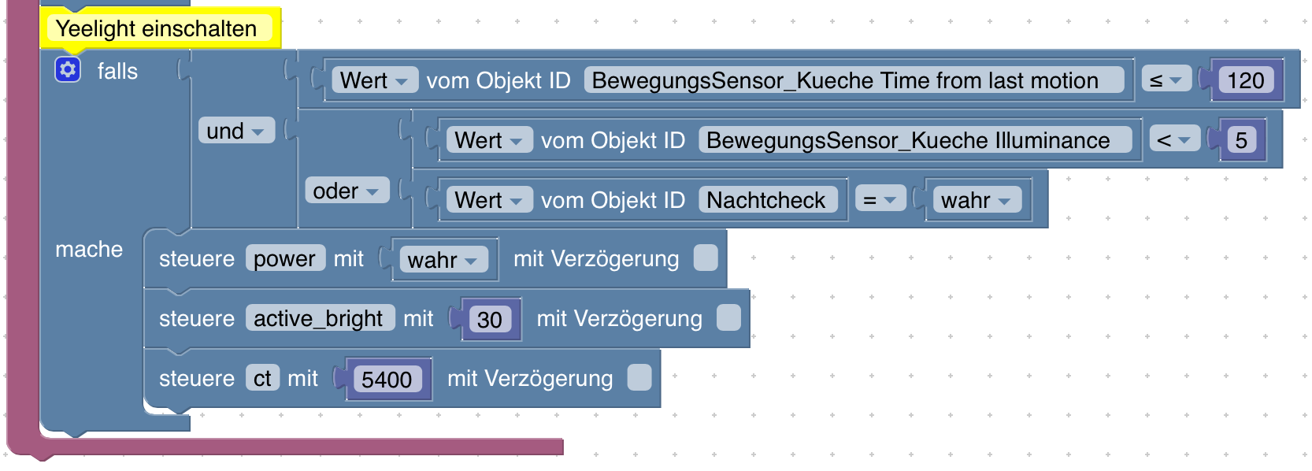Open the 'und' logic operator dropdown

point(236,131)
